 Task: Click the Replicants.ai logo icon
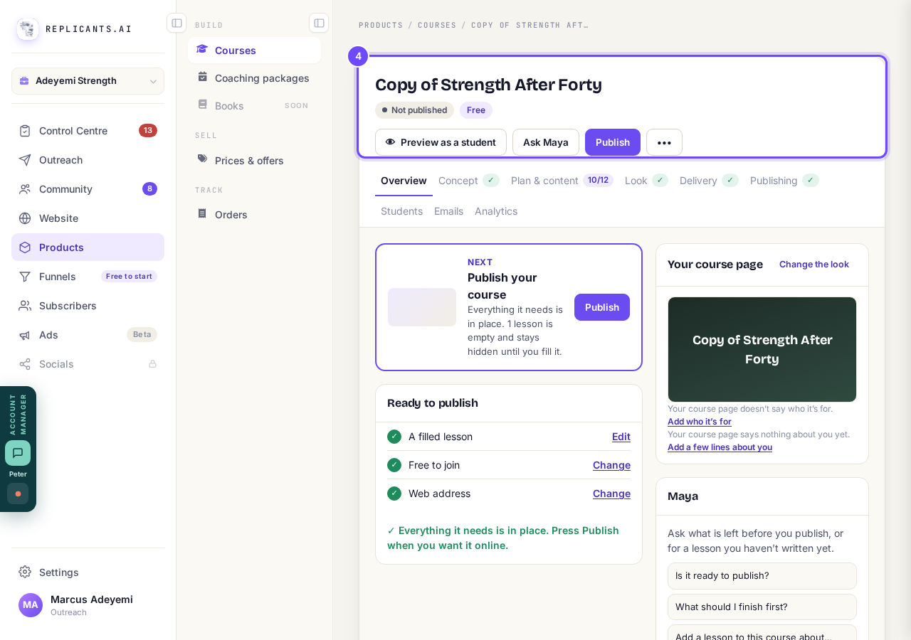28,29
